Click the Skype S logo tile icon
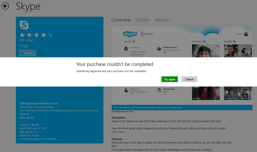257x152 pixels. click(x=24, y=25)
